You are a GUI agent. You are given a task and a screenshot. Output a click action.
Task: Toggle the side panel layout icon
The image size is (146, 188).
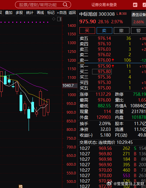pos(59,19)
